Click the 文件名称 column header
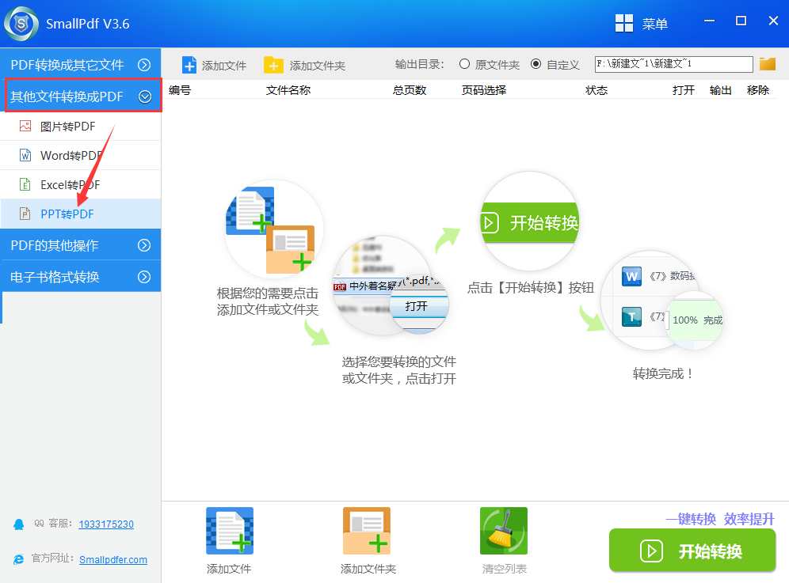Viewport: 789px width, 583px height. [288, 90]
